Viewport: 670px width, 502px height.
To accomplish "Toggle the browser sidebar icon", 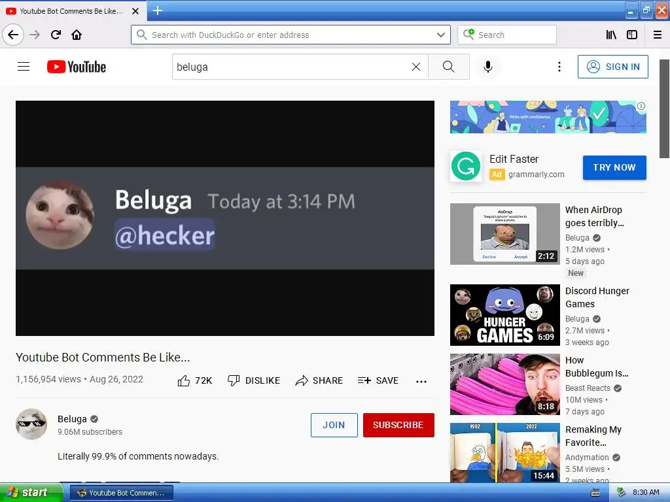I will (632, 35).
